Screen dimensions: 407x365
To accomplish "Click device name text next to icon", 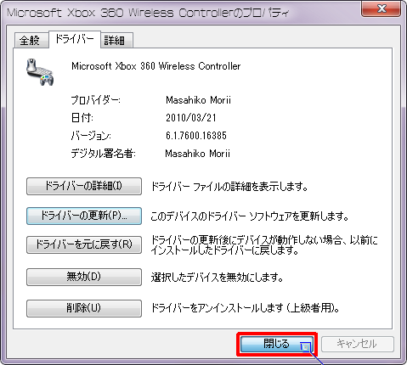I will 156,66.
